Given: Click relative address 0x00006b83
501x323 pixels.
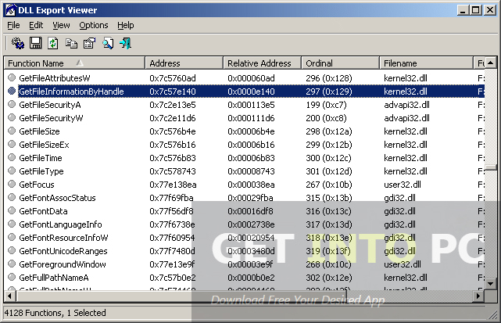Looking at the screenshot, I should point(251,158).
